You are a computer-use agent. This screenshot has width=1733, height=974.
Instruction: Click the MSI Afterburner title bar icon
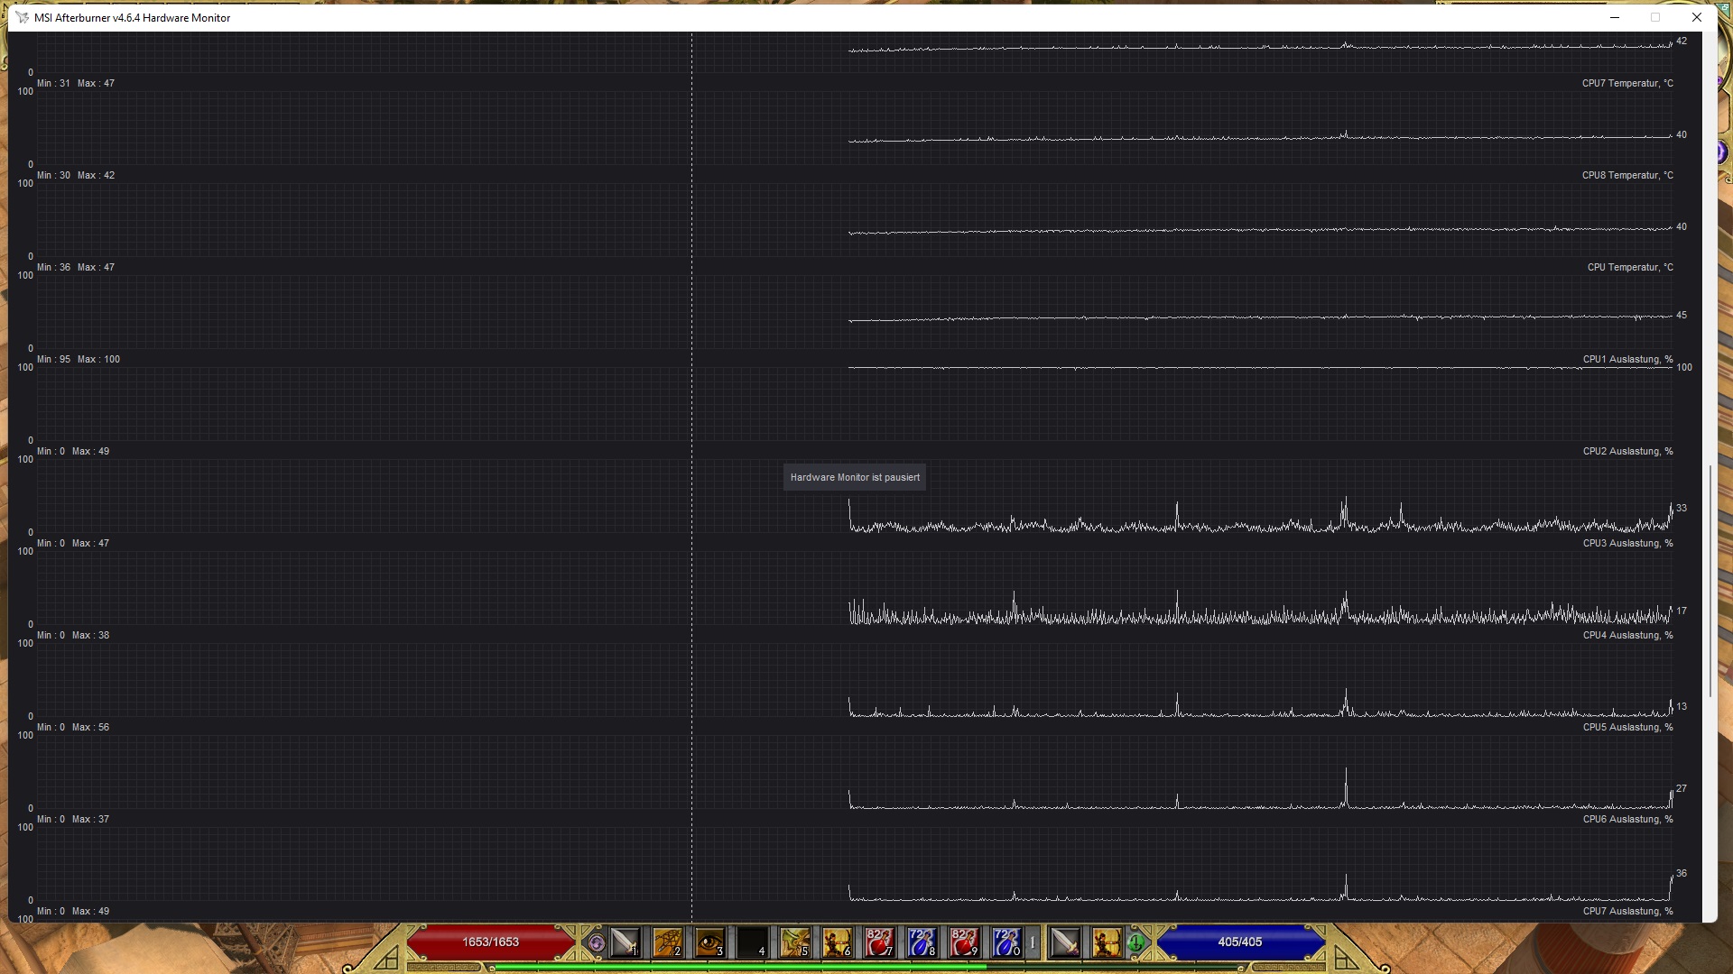click(x=22, y=17)
